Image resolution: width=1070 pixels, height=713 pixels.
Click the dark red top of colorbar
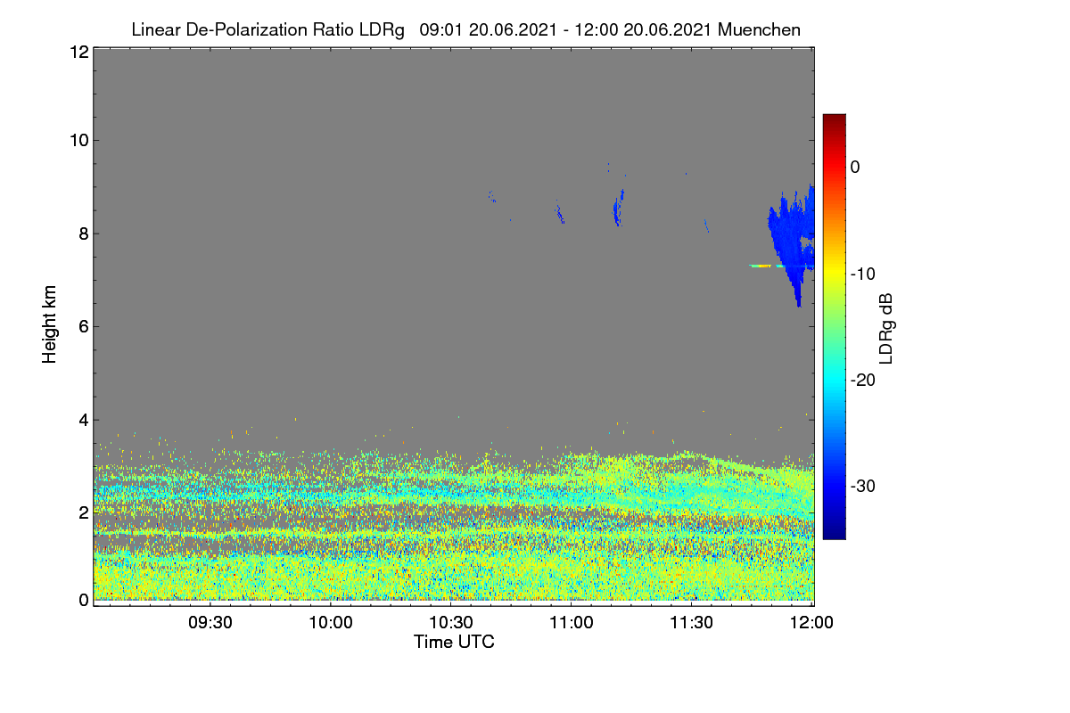pos(834,120)
